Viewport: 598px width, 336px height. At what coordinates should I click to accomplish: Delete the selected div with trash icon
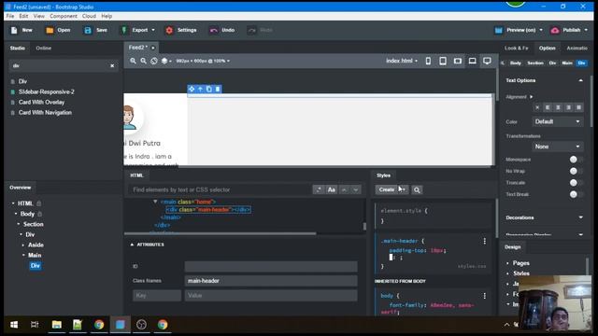point(218,90)
